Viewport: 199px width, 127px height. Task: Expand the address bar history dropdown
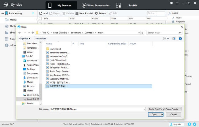pyautogui.click(x=139, y=33)
